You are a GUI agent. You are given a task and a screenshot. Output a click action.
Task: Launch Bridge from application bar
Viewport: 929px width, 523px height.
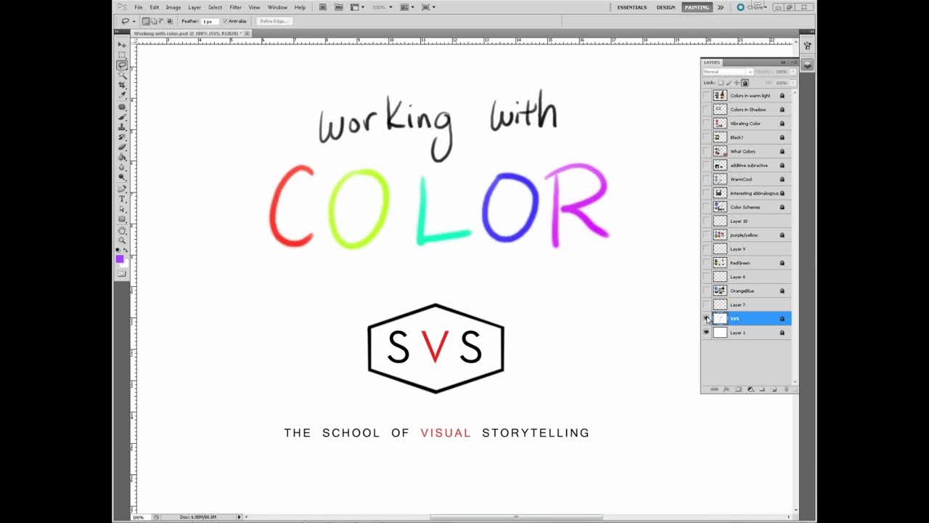tap(323, 7)
